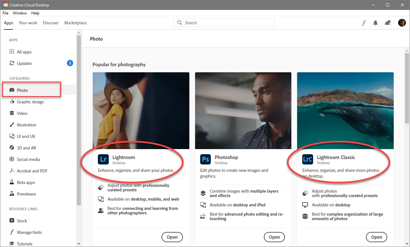Click the Photoshop title text

tap(226, 157)
